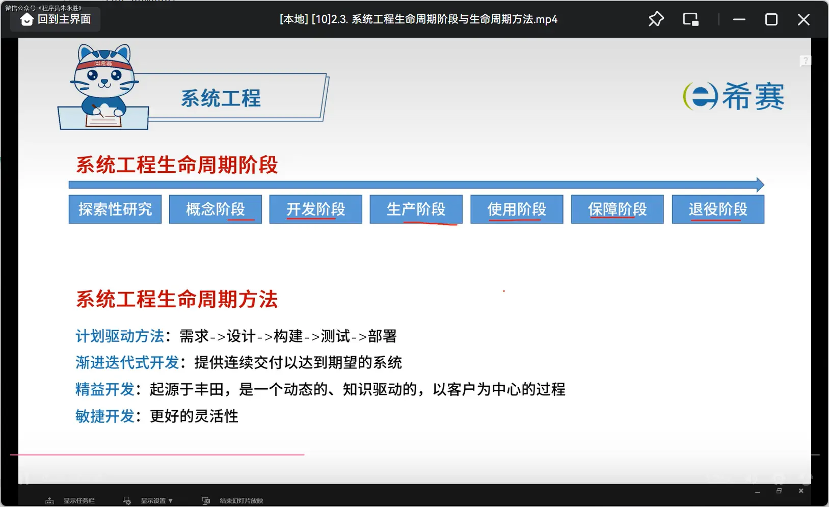The image size is (829, 507).
Task: Click the embedded slideshow's small close X
Action: [x=801, y=491]
